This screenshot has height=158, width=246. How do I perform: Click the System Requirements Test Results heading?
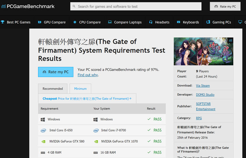click(102, 50)
